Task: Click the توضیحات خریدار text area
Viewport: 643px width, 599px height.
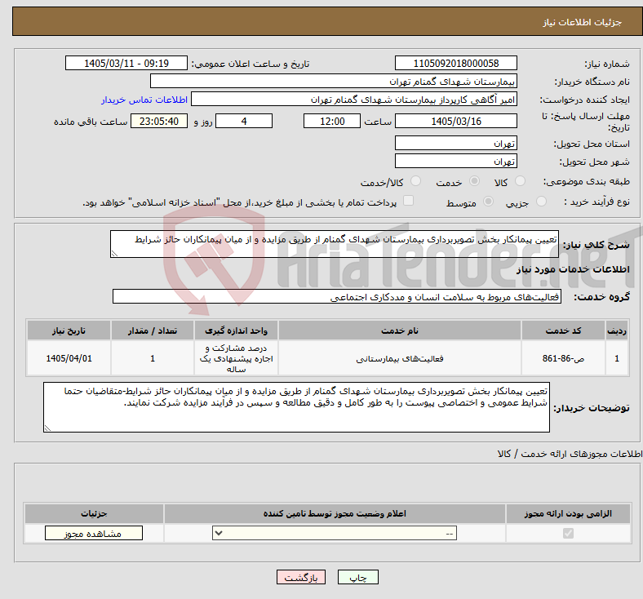Action: point(296,407)
